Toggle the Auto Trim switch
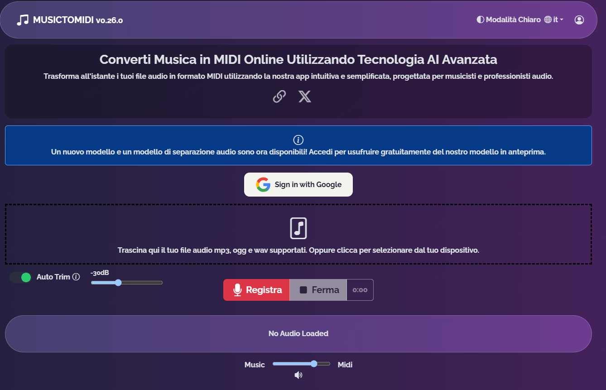 [x=20, y=277]
